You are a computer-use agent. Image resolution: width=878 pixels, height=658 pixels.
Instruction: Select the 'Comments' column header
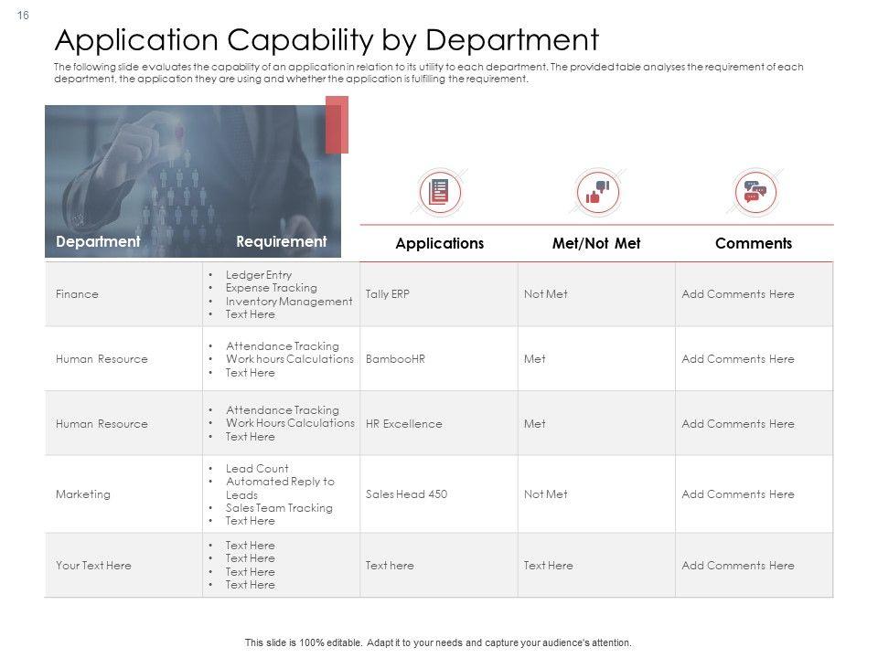754,243
